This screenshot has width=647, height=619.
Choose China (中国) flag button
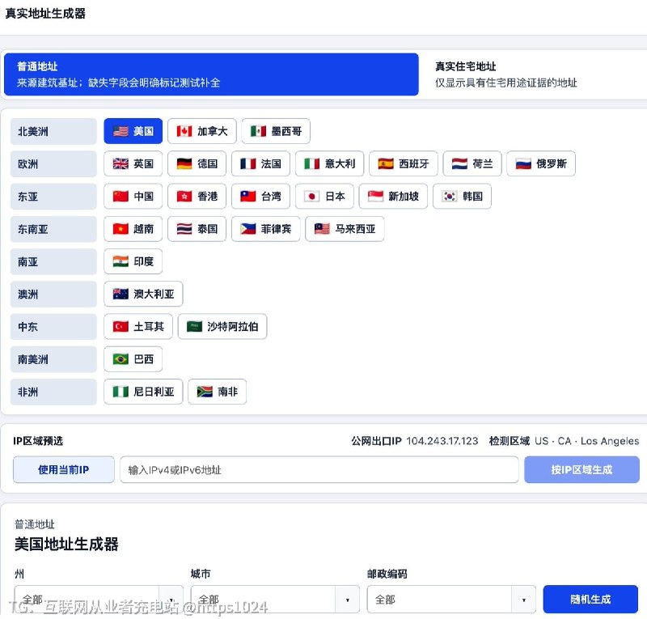click(133, 196)
